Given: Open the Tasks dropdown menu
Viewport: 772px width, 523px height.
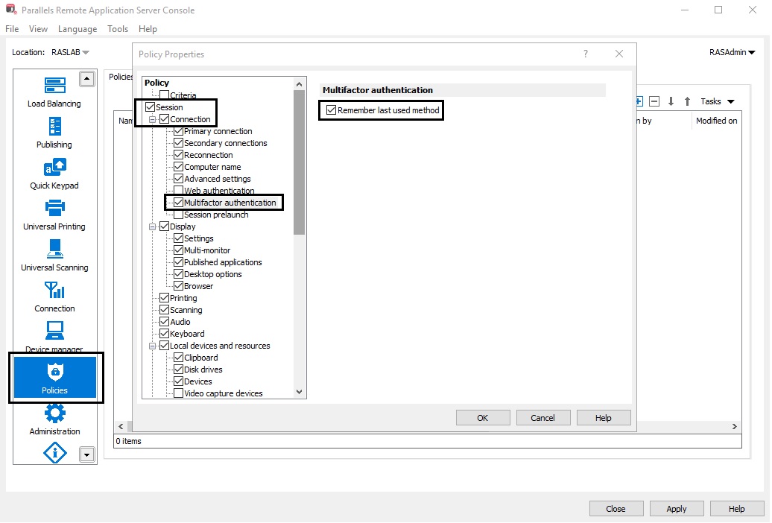Looking at the screenshot, I should (x=718, y=101).
